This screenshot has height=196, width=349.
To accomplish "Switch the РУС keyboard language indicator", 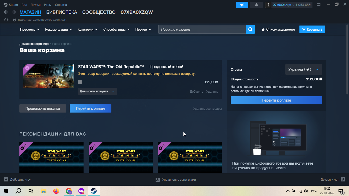I will tap(314, 191).
